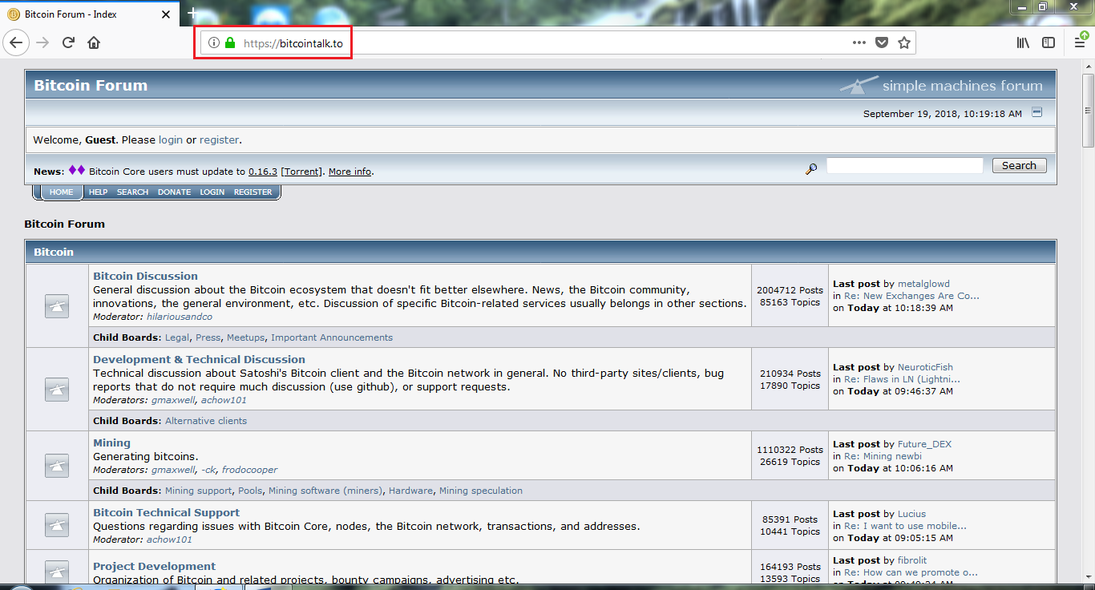Open the Pools child board

250,491
